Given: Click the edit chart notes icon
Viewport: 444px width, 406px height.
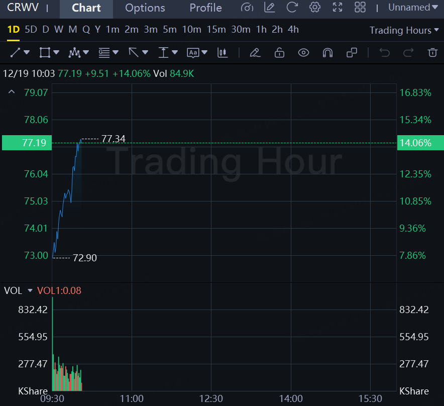Looking at the screenshot, I should tap(269, 8).
